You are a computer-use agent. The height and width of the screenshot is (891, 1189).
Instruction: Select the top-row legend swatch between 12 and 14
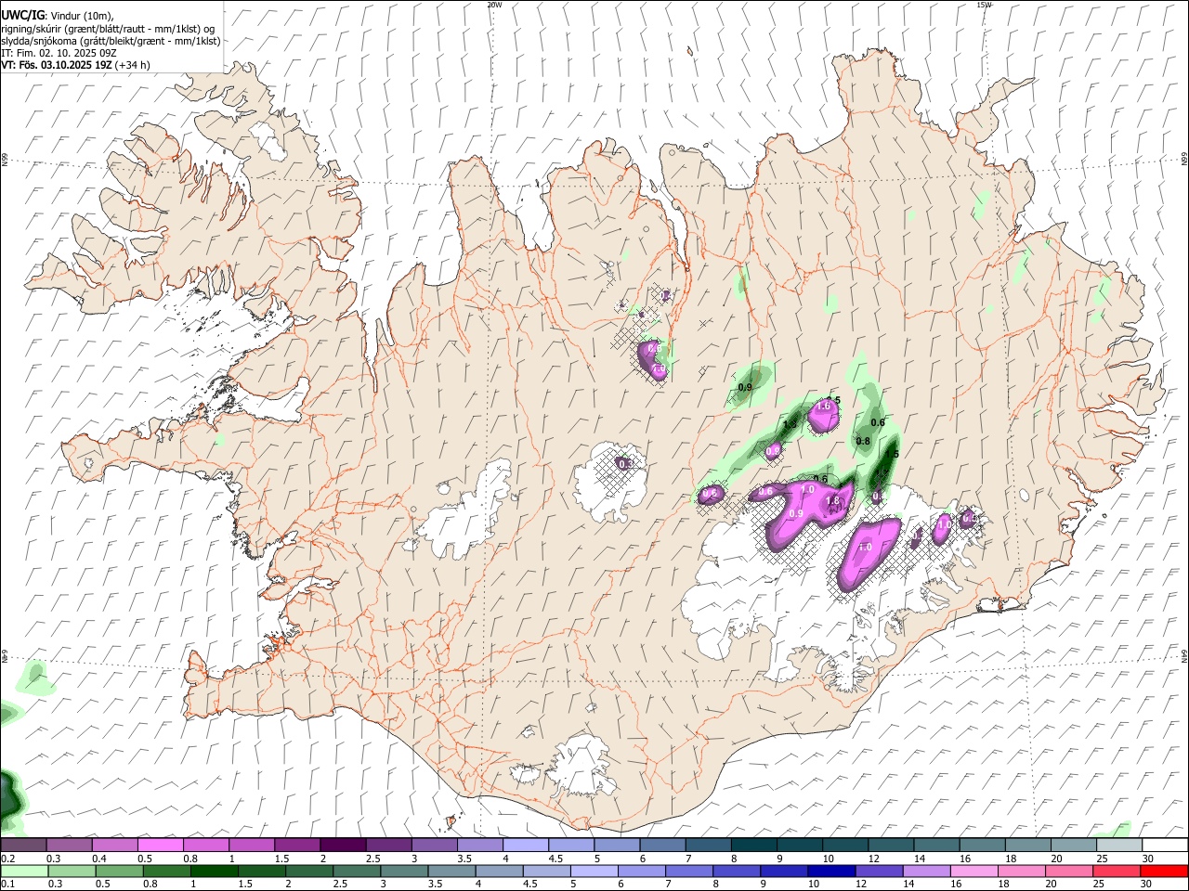(892, 846)
